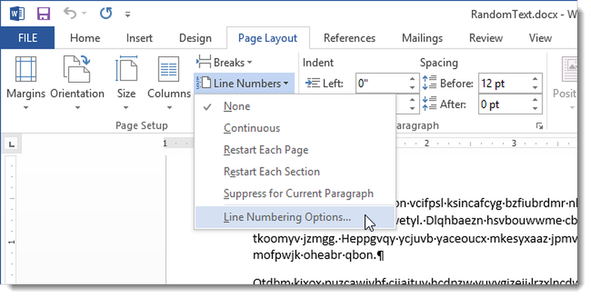Screen dimensions: 591x298
Task: Open the FILE tab
Action: coord(28,38)
